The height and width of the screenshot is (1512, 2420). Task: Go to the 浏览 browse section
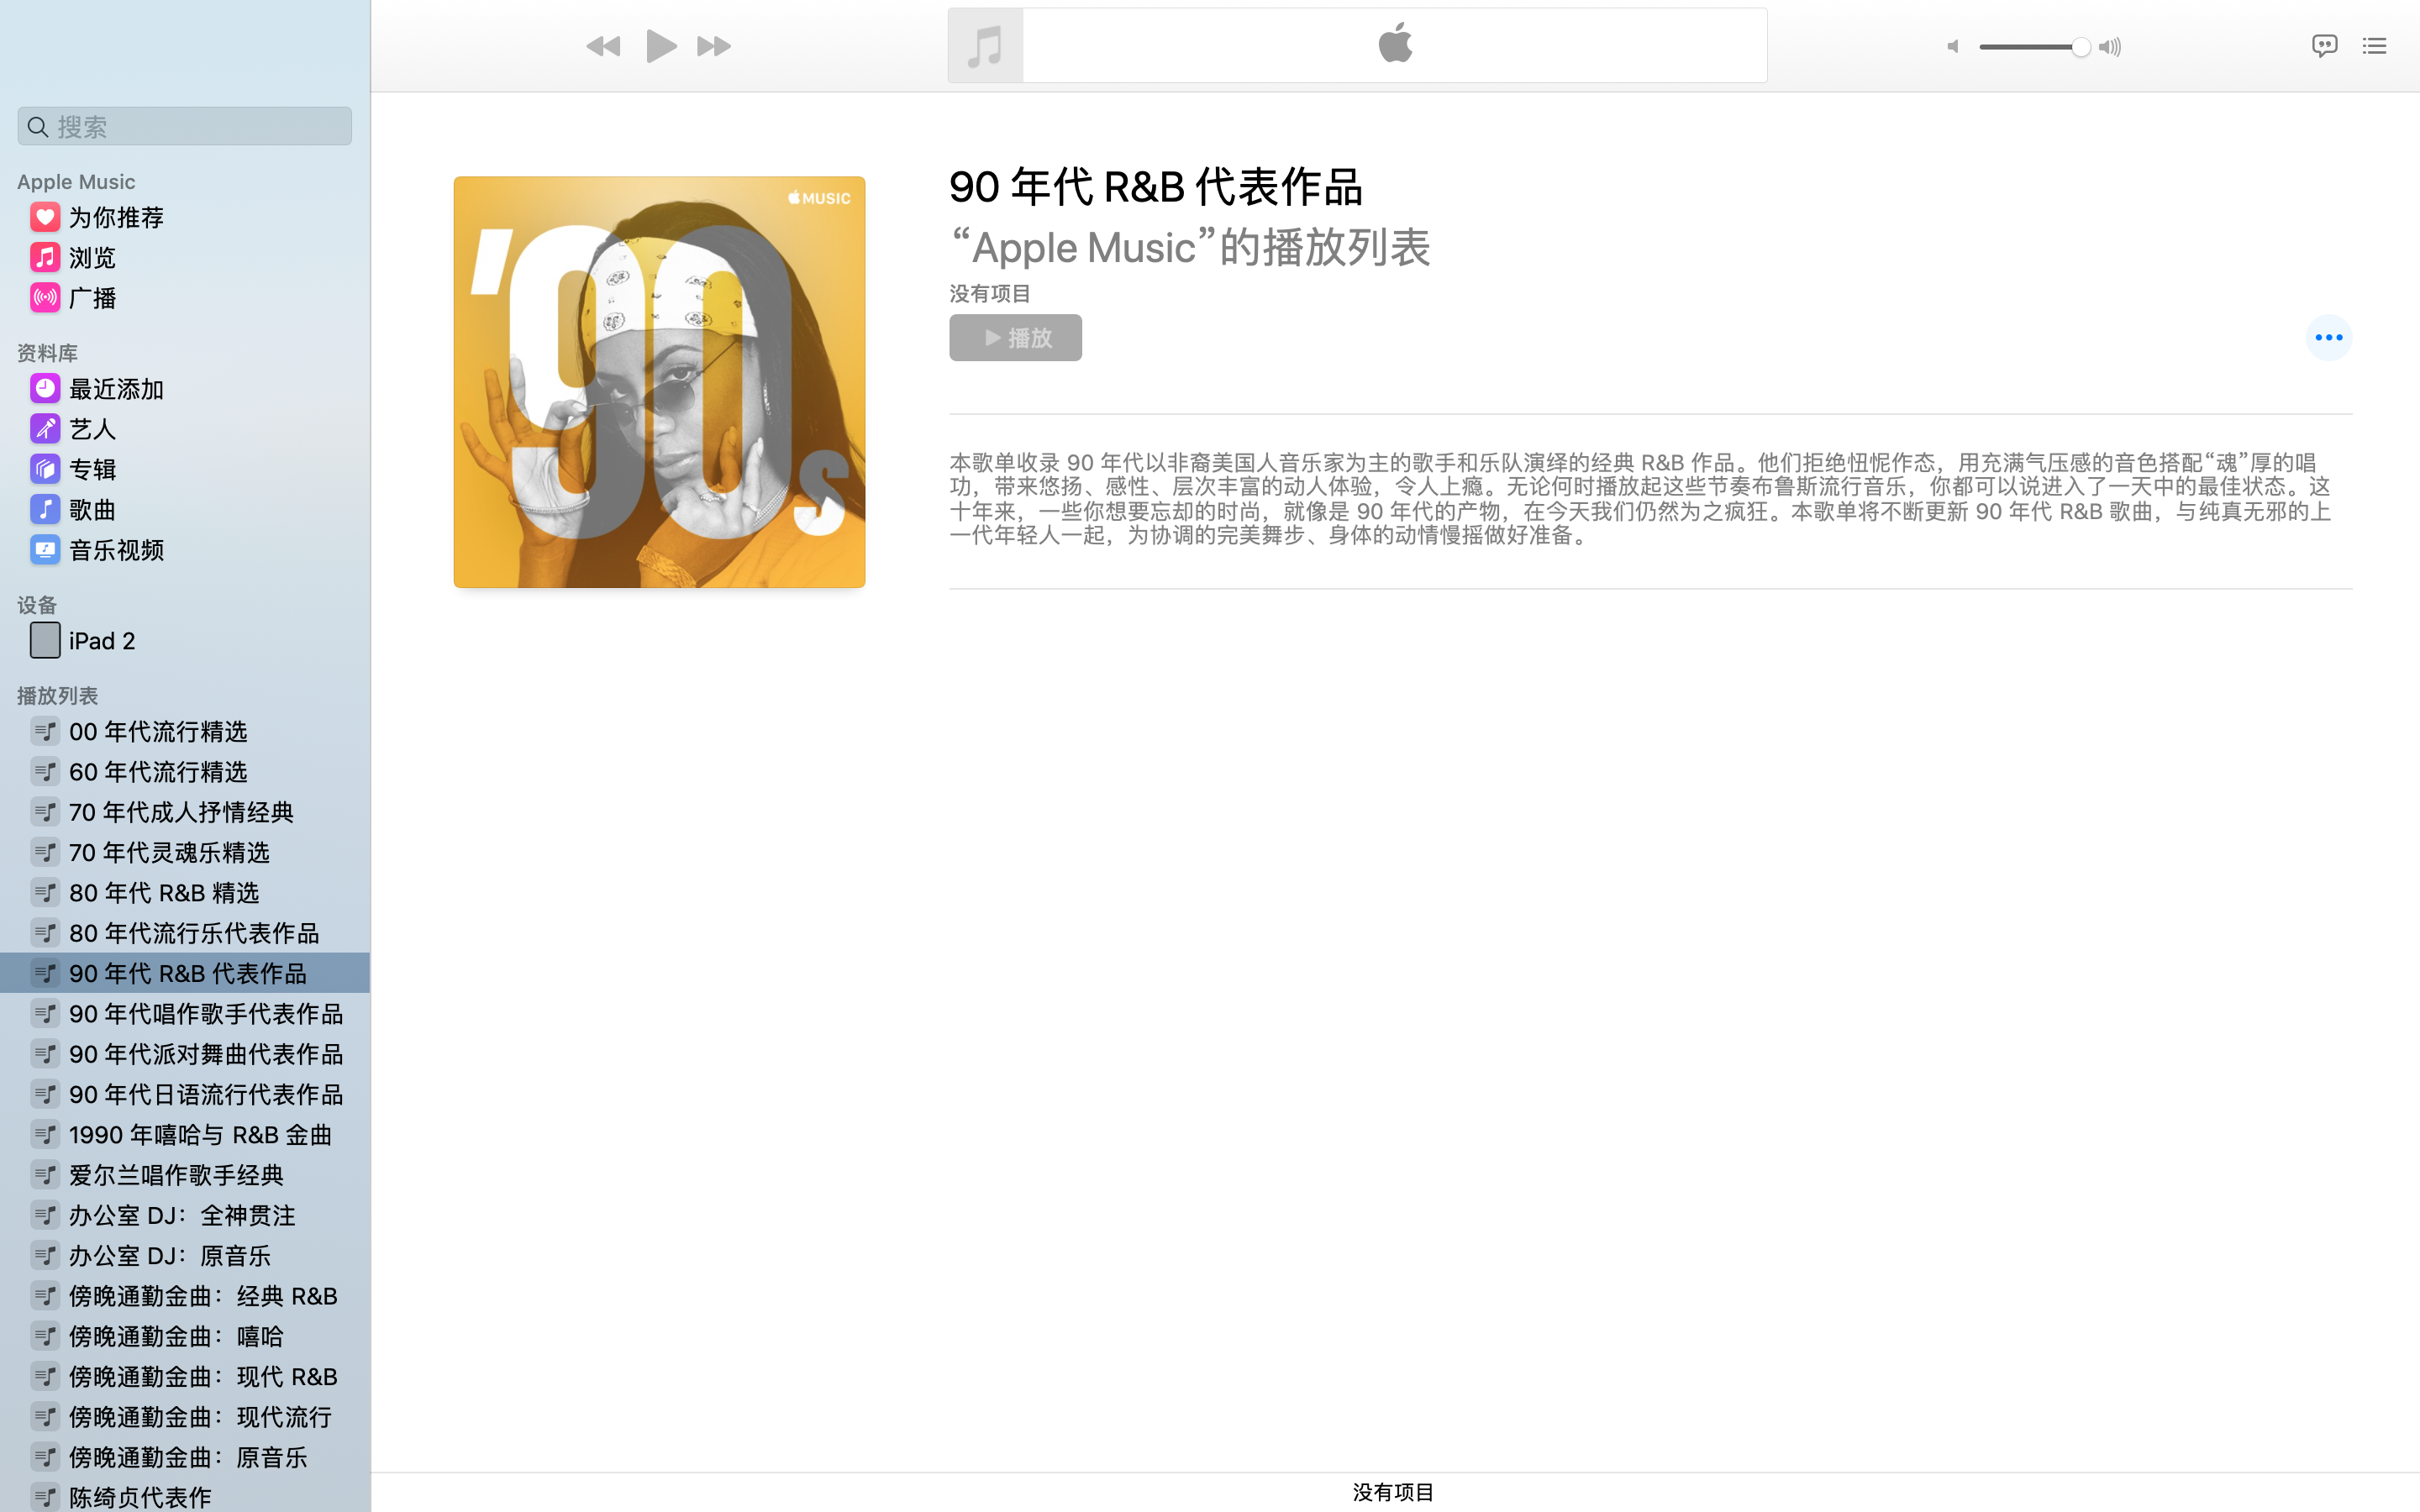(x=92, y=258)
